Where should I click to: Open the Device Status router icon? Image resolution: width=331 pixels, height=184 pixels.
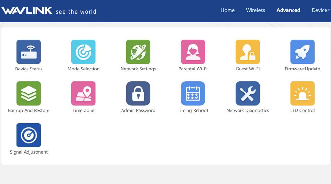coord(29,52)
